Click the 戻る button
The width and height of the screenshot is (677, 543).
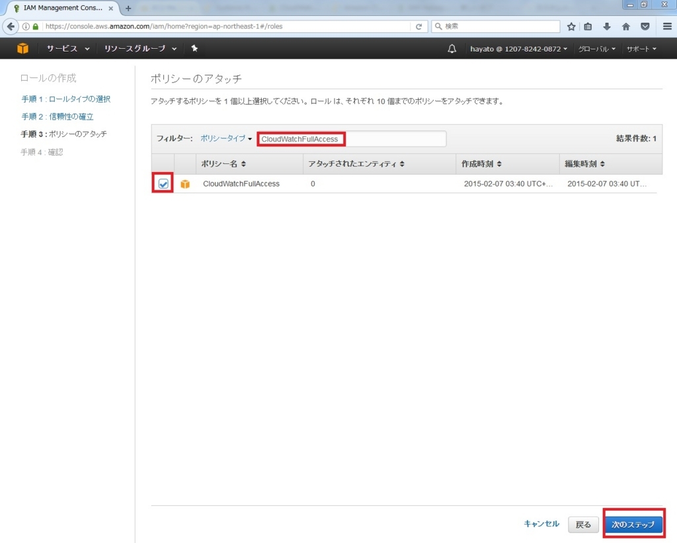click(x=583, y=524)
